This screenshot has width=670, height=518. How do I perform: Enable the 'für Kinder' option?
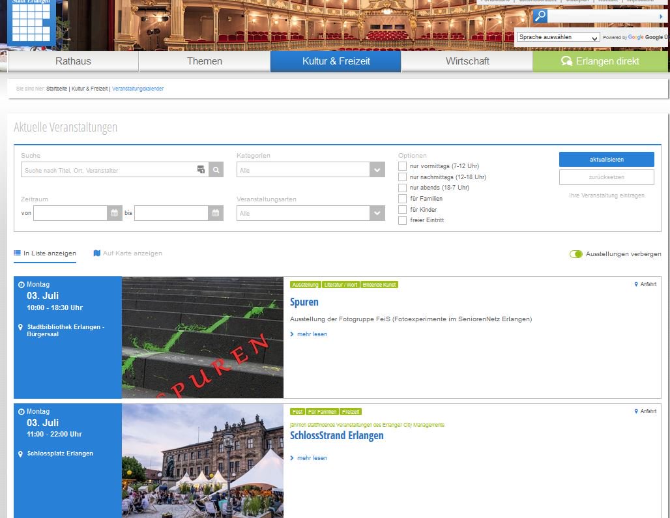pos(402,209)
